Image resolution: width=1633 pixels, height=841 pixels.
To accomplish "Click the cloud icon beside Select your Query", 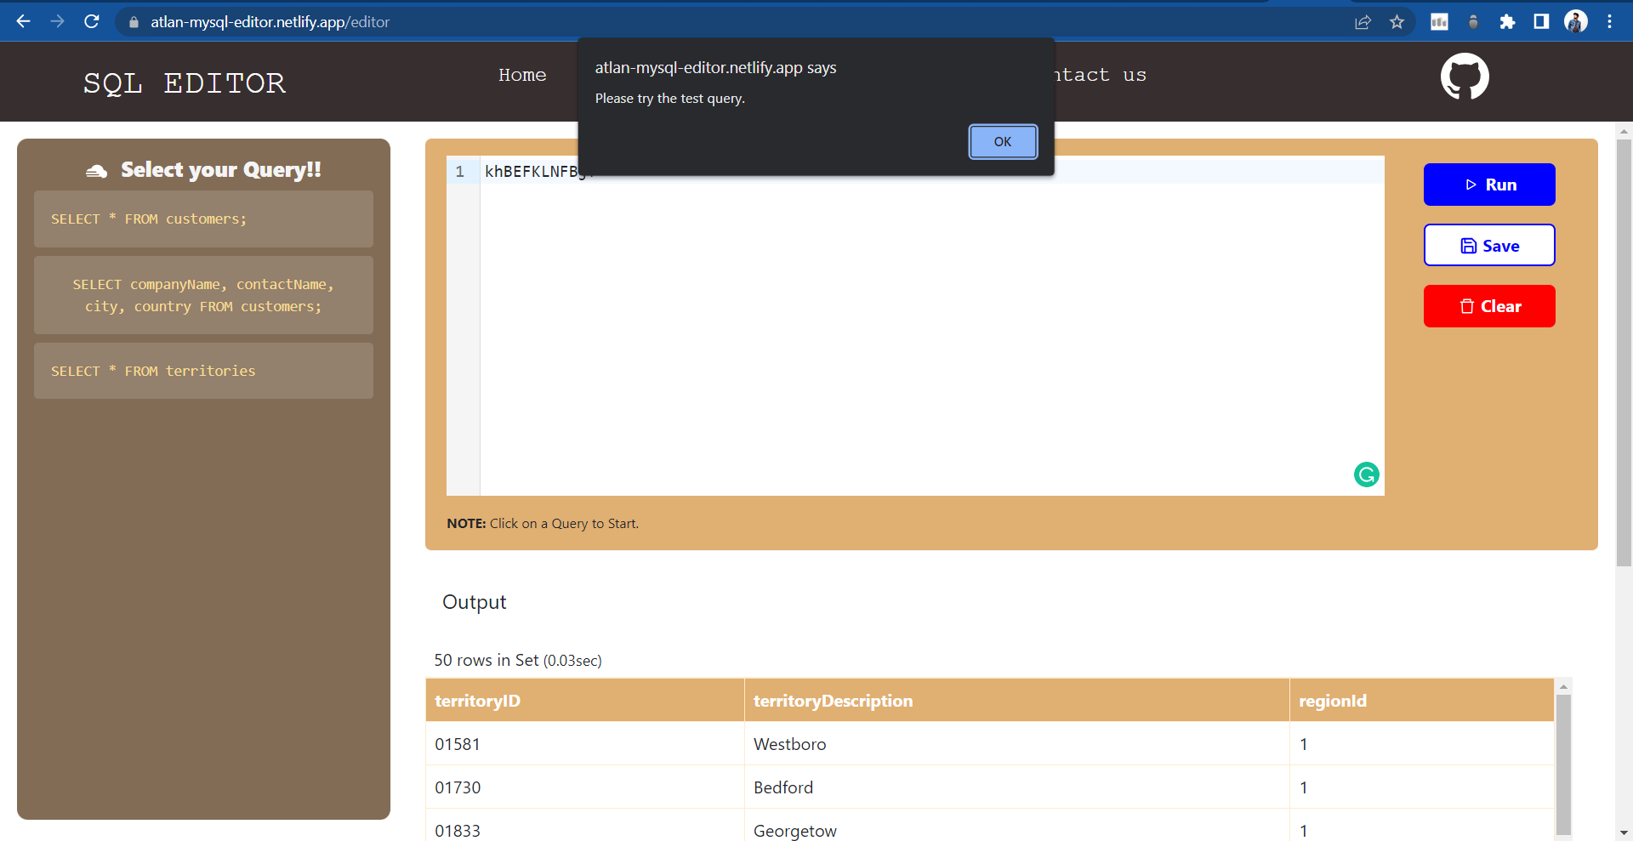I will 96,169.
